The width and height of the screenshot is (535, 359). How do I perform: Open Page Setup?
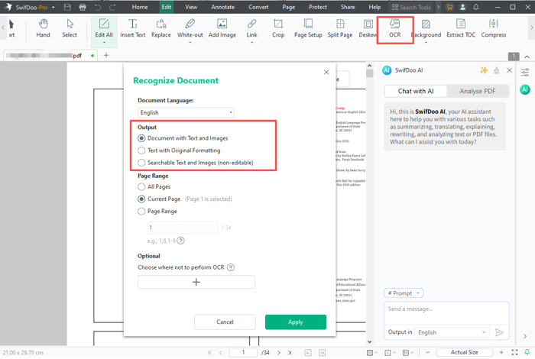pos(308,28)
